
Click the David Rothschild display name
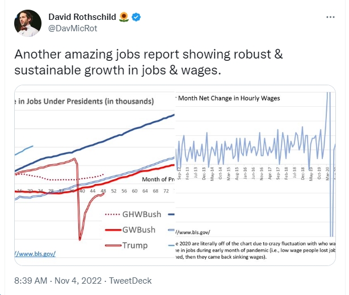pyautogui.click(x=82, y=17)
